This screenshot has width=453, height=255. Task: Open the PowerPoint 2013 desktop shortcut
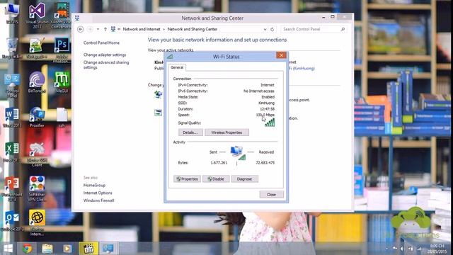(12, 189)
